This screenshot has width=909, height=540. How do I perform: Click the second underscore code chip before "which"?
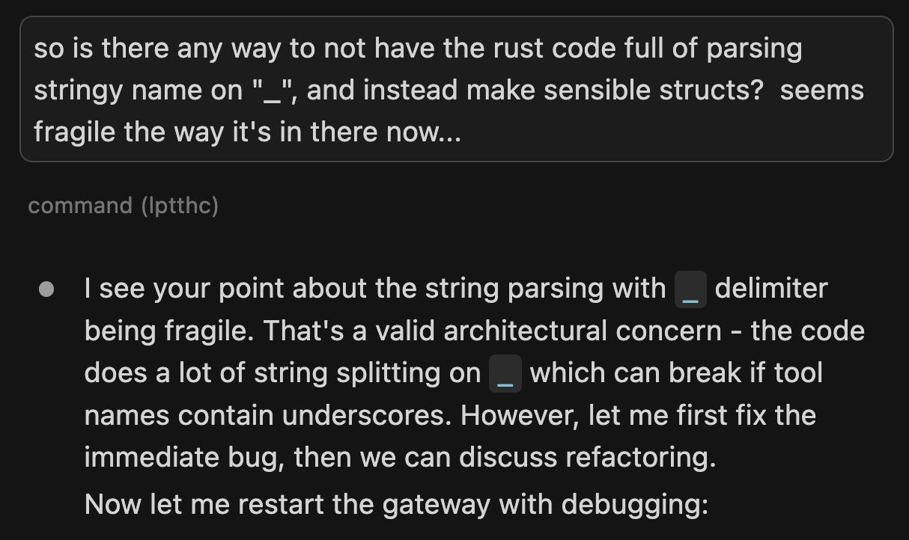point(505,374)
